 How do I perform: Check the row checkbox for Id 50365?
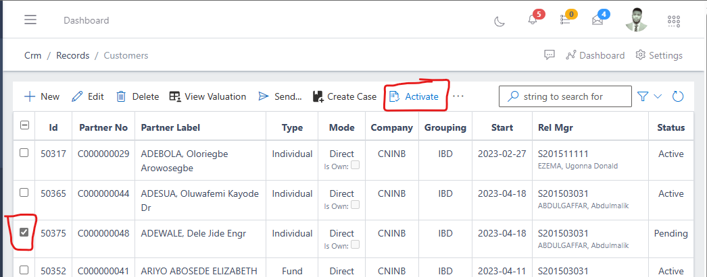point(24,193)
